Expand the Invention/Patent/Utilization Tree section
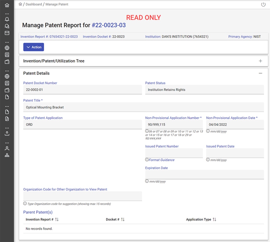This screenshot has width=270, height=242. pos(260,61)
